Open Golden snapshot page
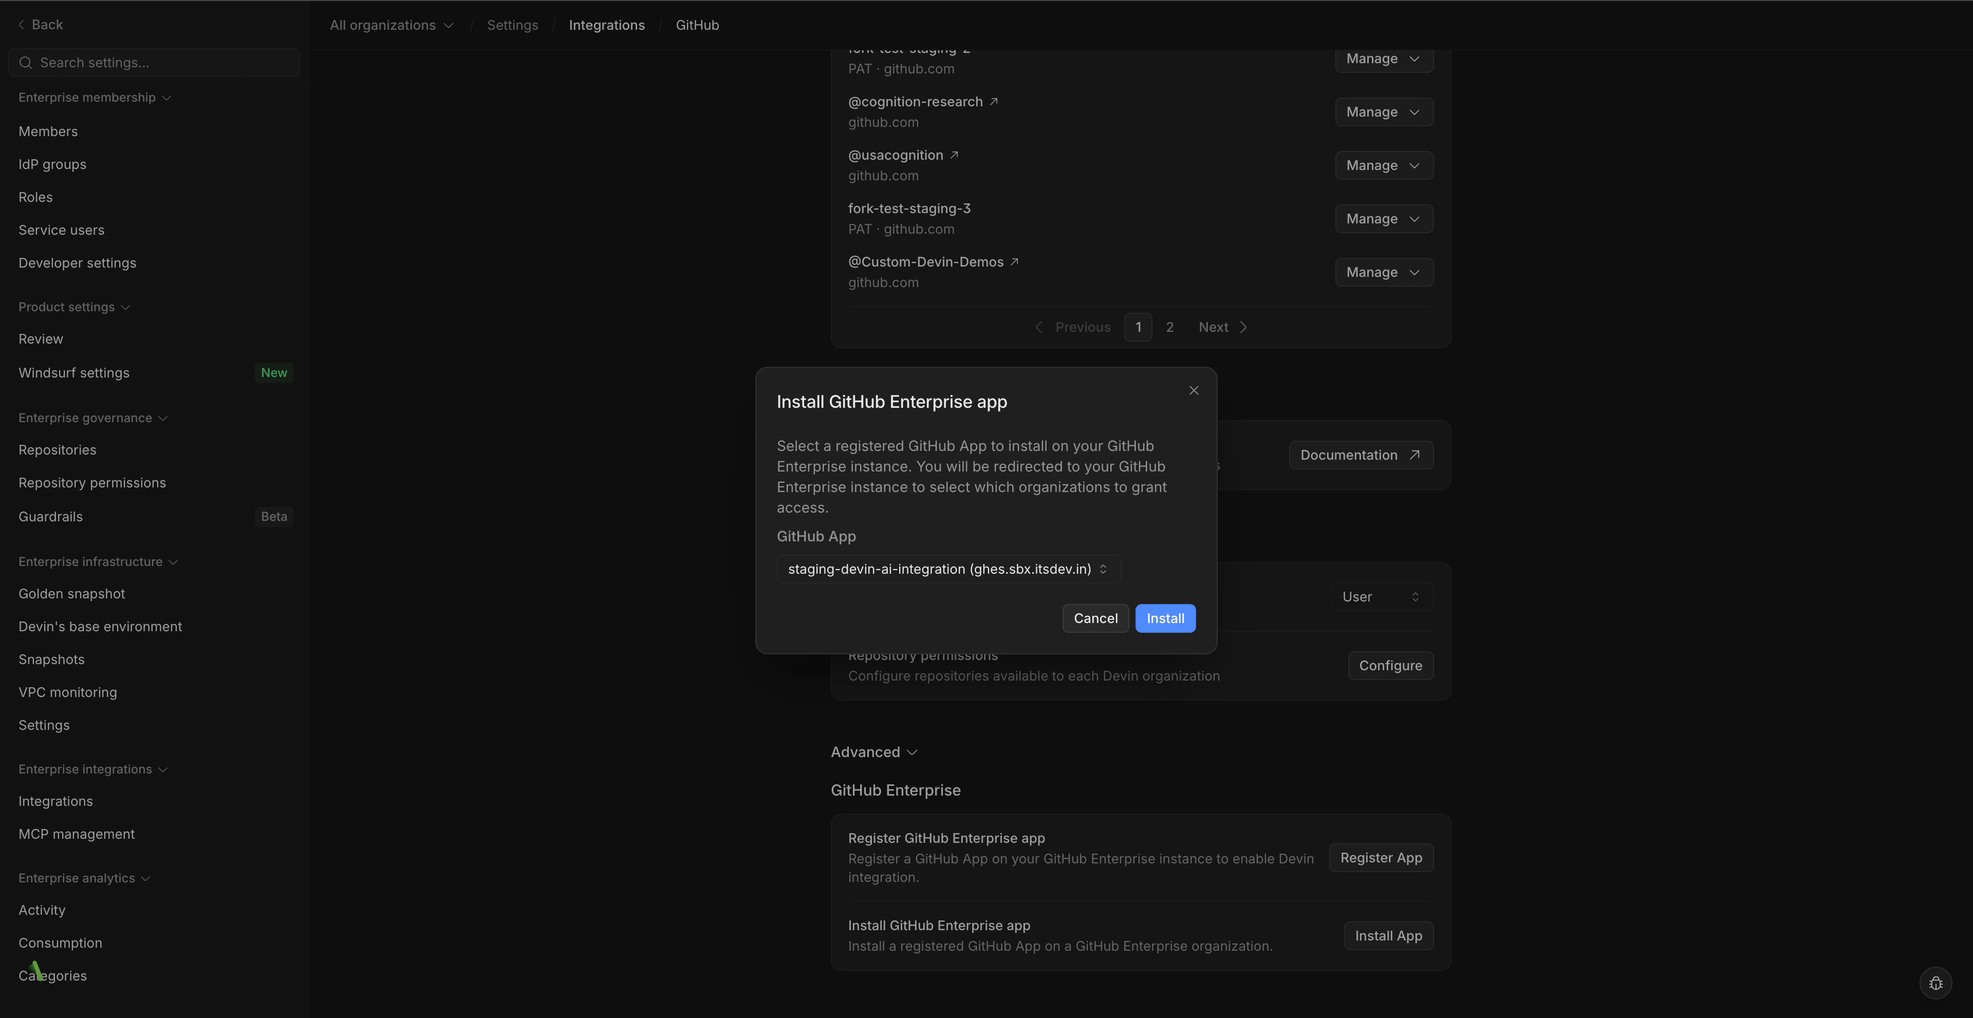This screenshot has width=1973, height=1018. [71, 594]
